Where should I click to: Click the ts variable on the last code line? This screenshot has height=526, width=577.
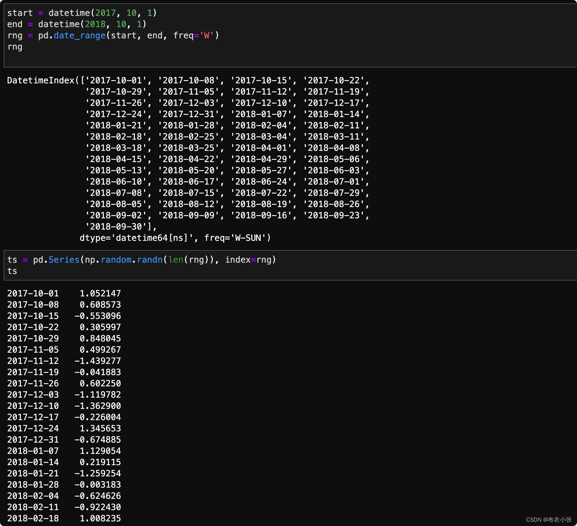(x=12, y=271)
